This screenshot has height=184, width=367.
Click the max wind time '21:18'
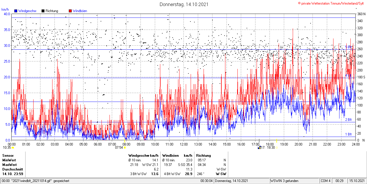click(134, 165)
